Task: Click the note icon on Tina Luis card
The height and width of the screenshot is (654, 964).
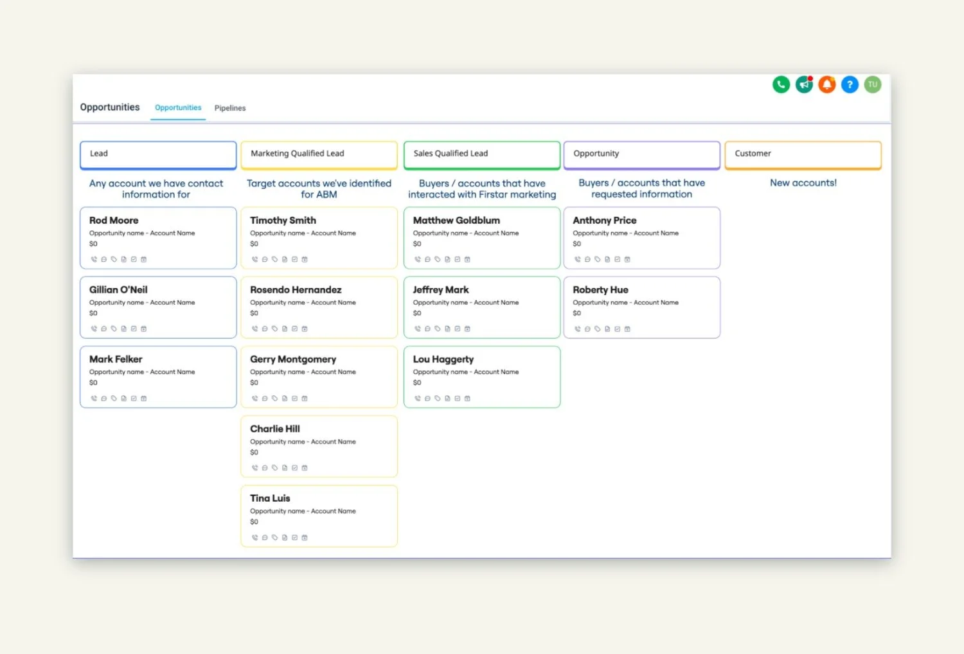Action: coord(285,537)
